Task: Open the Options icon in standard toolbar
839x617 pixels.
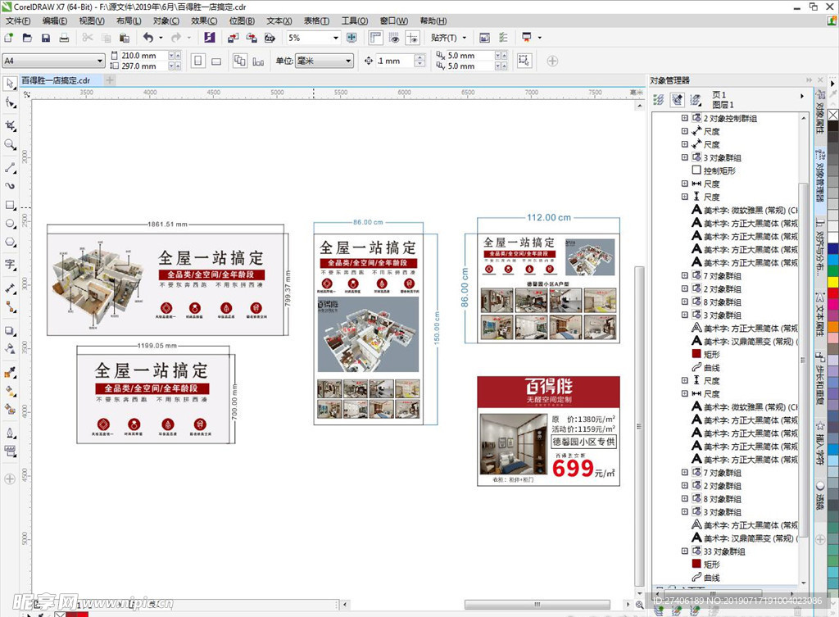Action: coord(503,38)
